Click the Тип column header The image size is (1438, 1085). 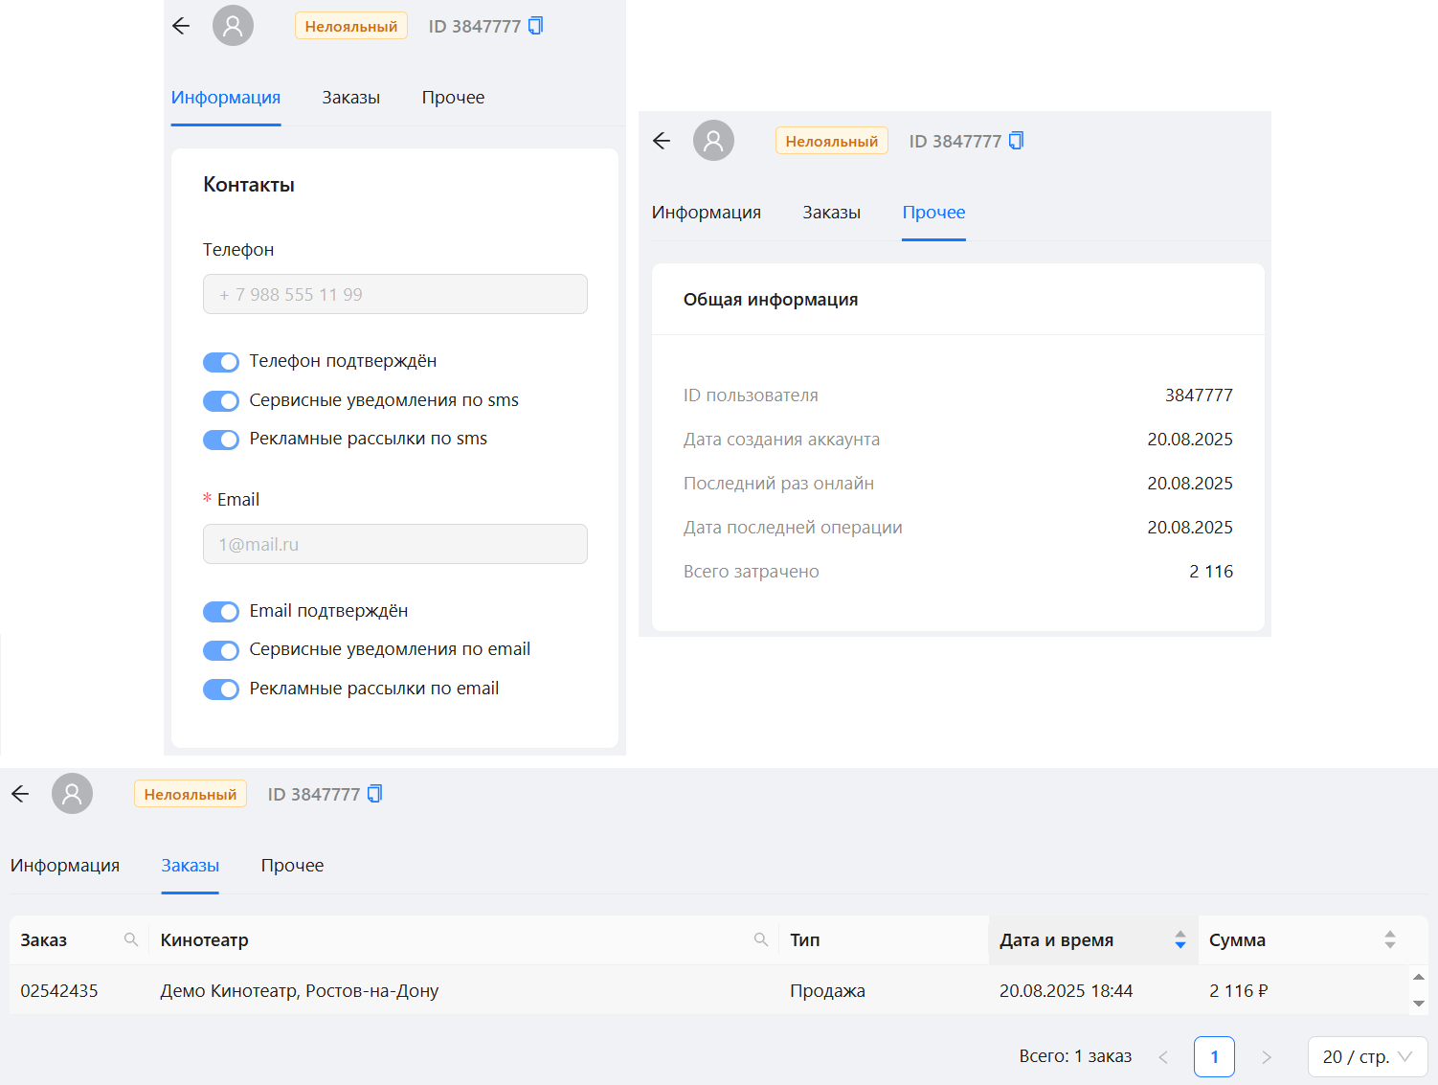click(805, 940)
